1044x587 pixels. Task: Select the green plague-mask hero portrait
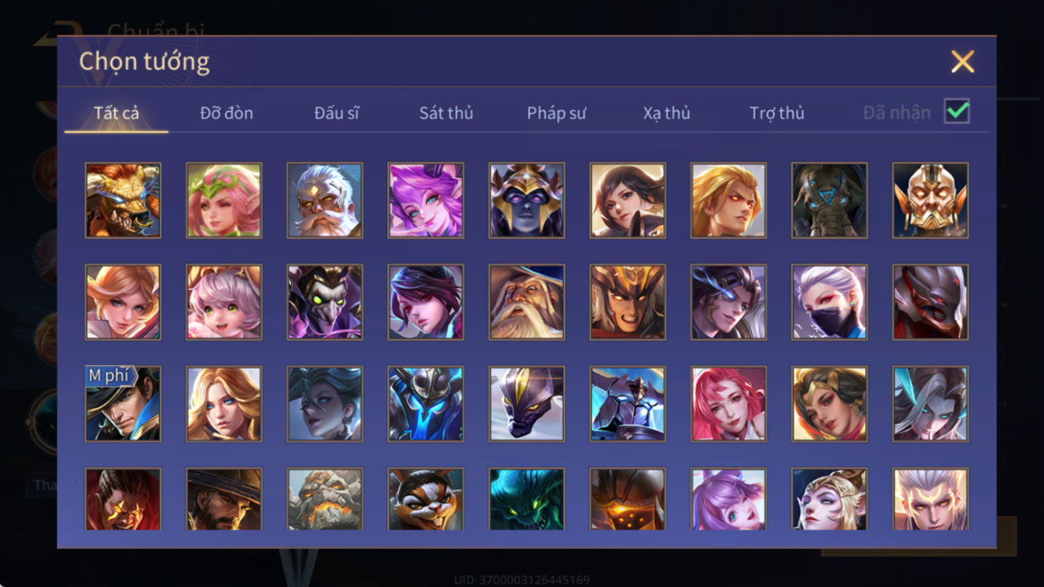click(x=325, y=302)
